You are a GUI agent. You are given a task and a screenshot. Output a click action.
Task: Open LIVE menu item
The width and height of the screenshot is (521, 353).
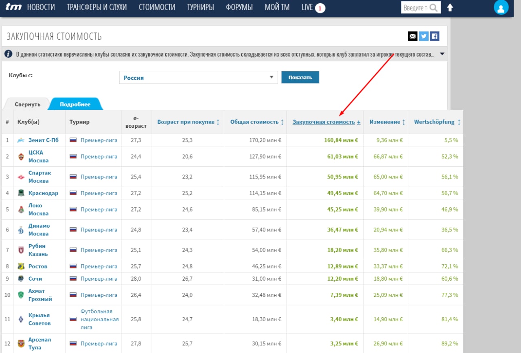click(307, 7)
